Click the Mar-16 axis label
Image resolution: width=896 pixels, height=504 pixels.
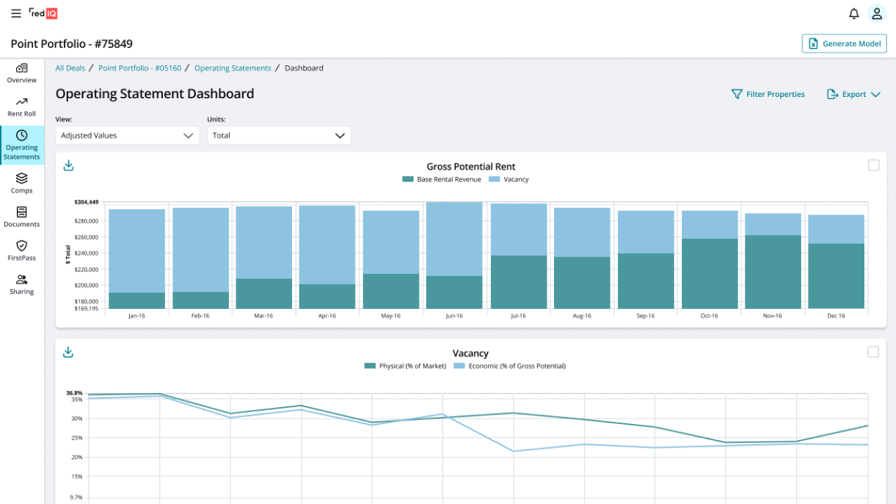(263, 316)
